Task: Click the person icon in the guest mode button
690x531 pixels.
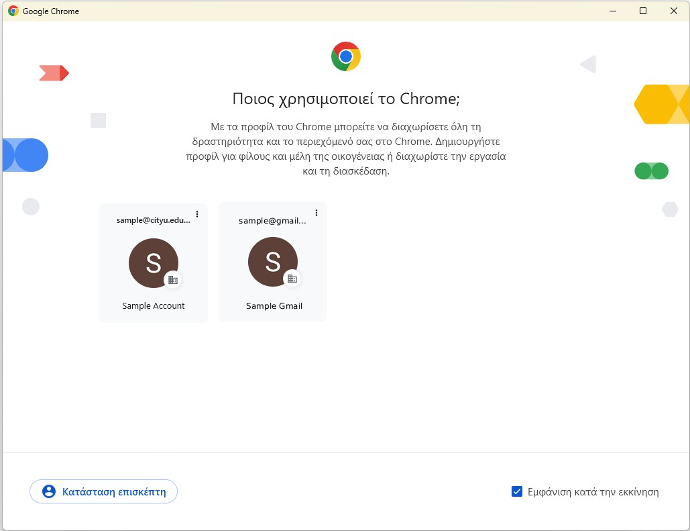Action: [x=49, y=492]
